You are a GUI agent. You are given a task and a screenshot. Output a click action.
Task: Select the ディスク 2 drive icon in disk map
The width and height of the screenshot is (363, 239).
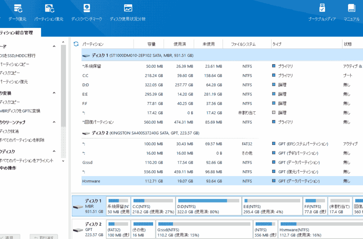pos(78,230)
